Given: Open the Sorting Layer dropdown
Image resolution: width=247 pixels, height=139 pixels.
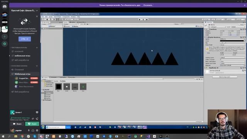Looking at the screenshot, I should [x=232, y=58].
